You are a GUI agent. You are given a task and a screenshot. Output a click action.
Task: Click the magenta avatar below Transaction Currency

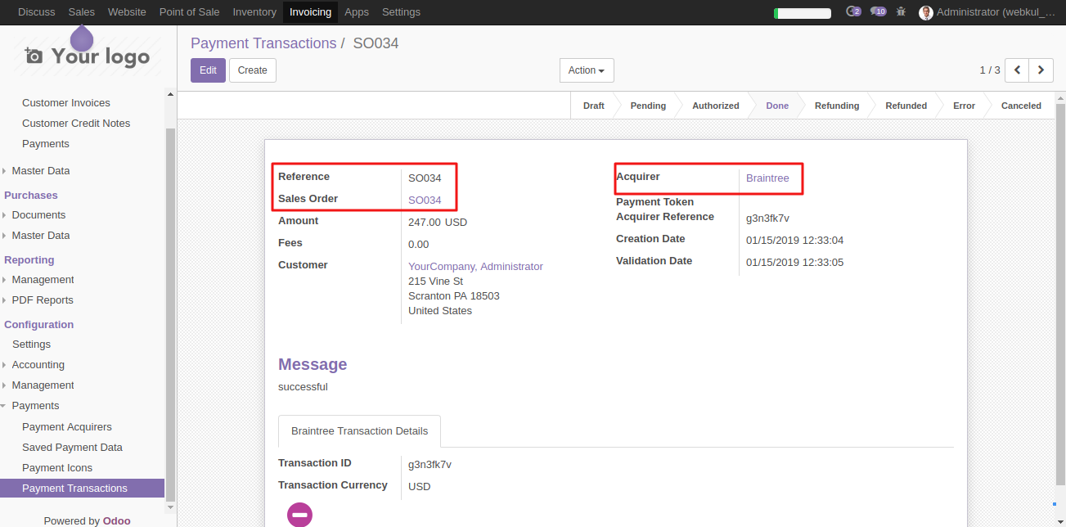coord(299,514)
